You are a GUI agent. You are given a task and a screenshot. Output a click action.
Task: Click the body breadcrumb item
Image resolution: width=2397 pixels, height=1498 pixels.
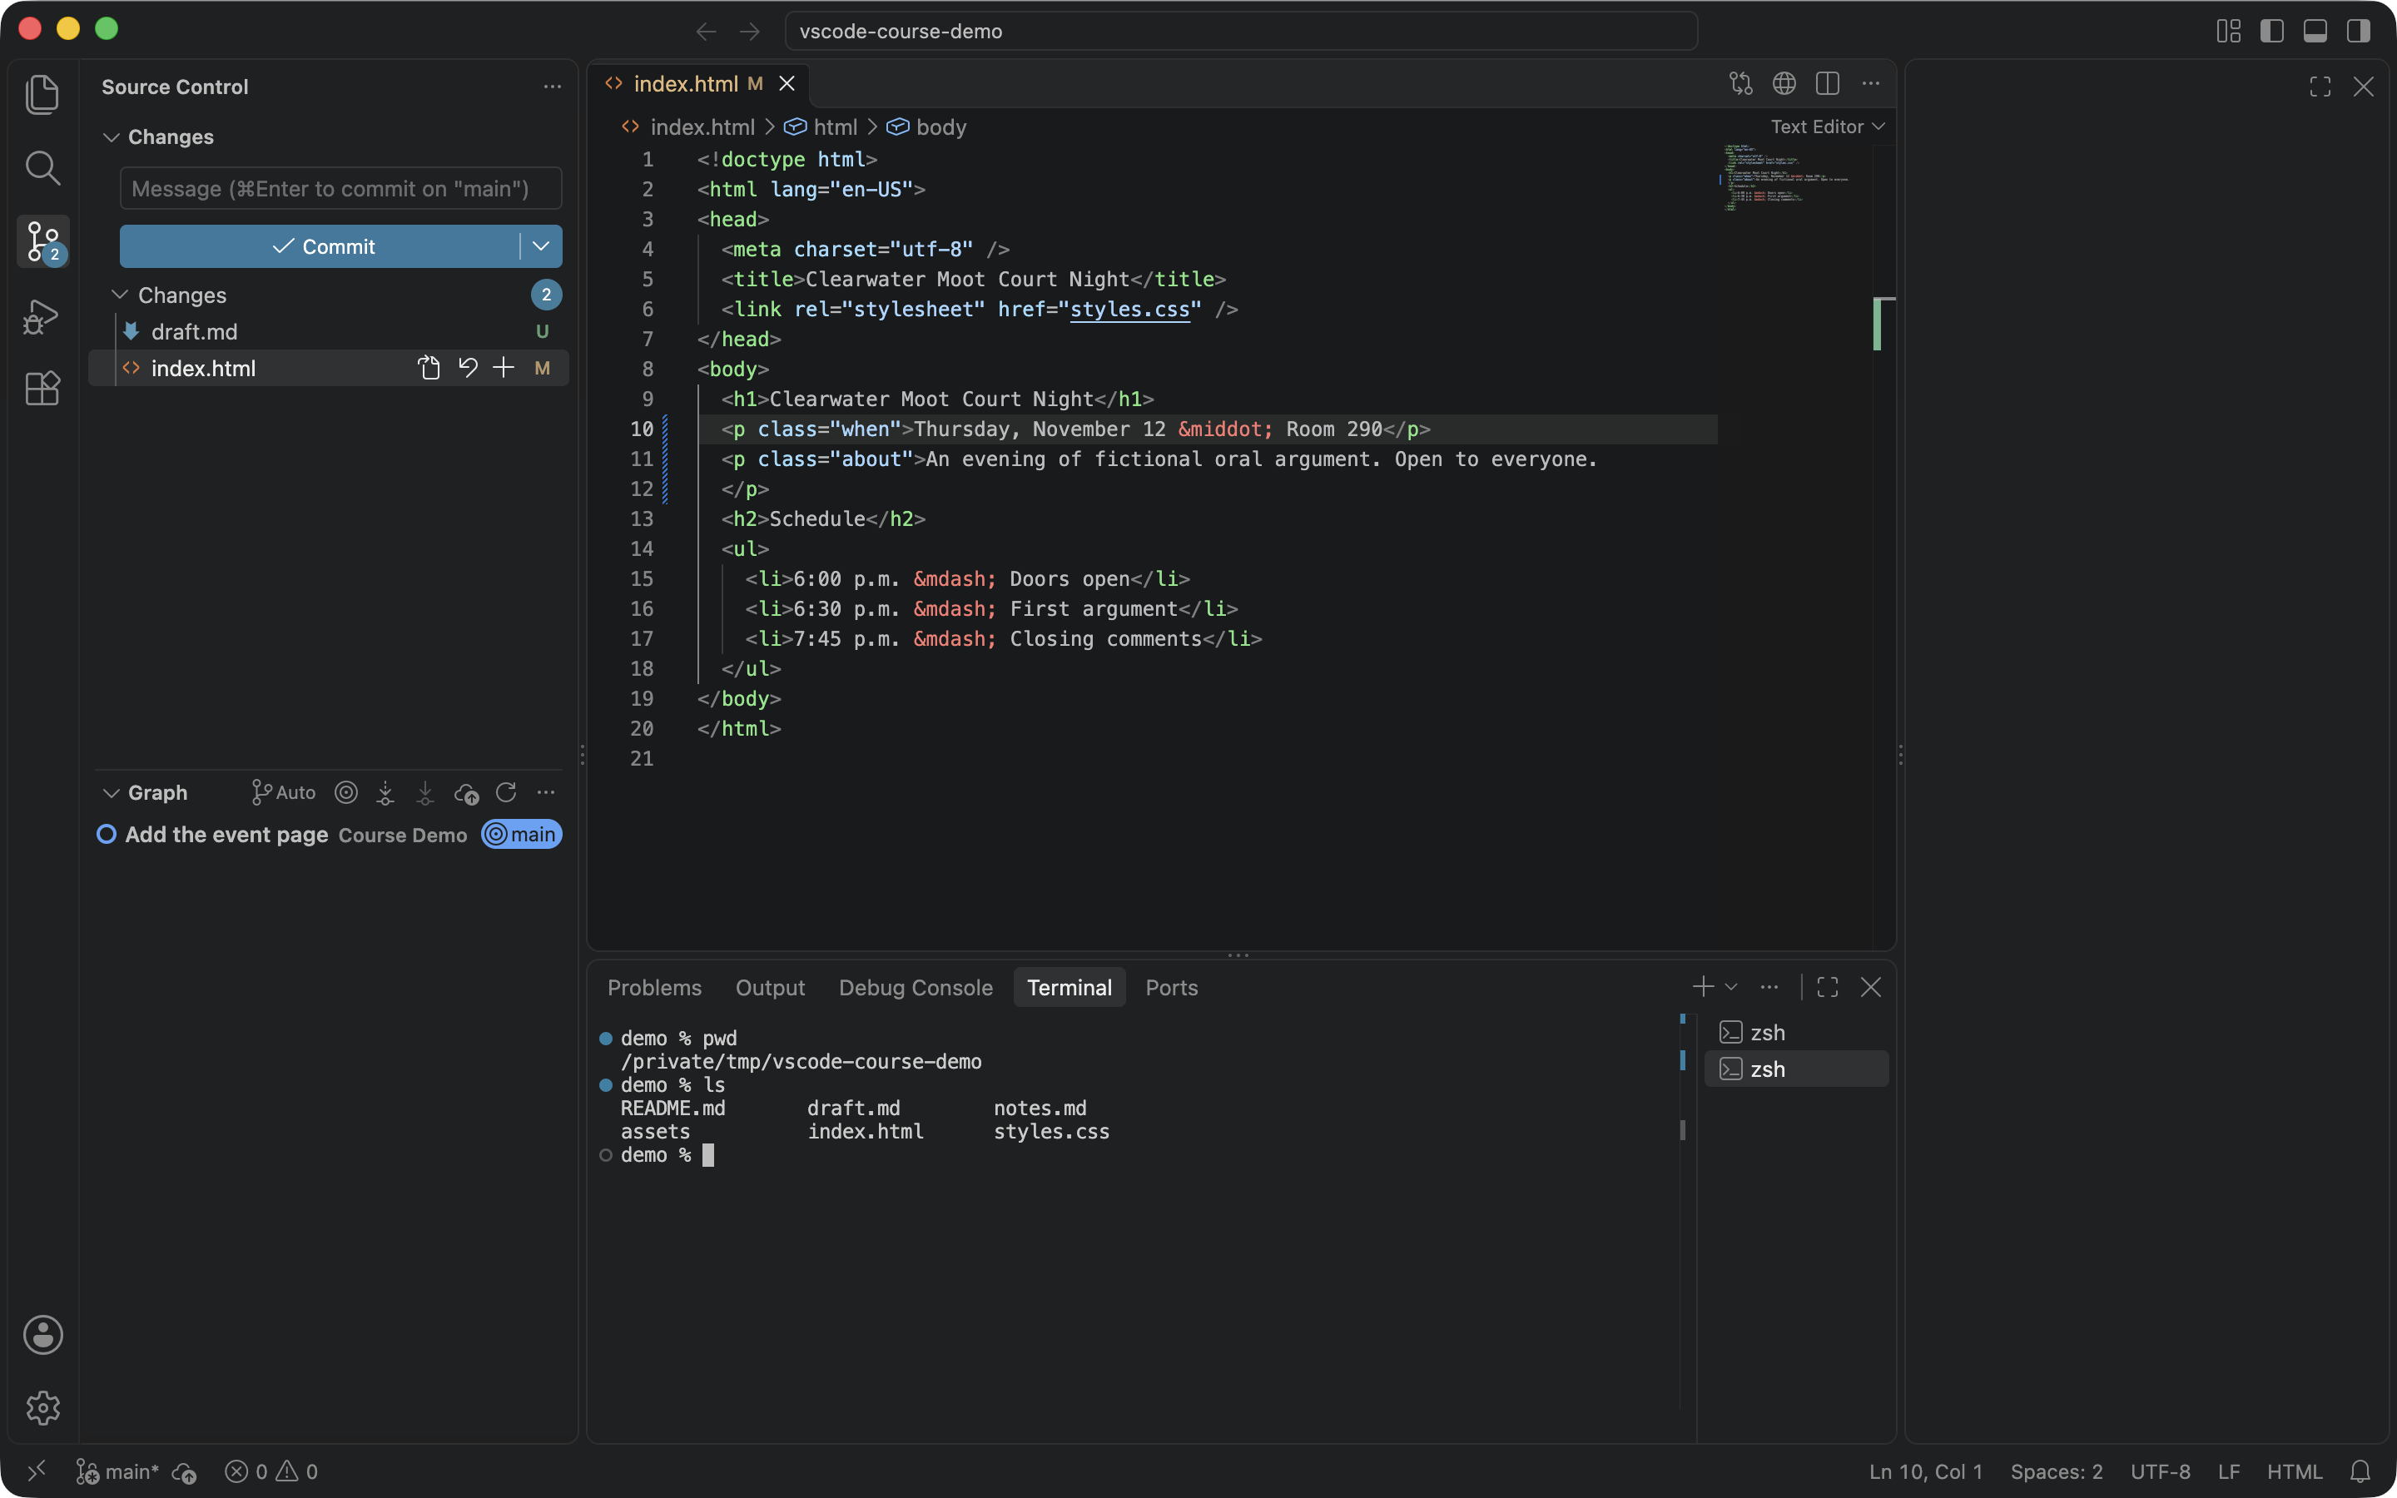(927, 126)
